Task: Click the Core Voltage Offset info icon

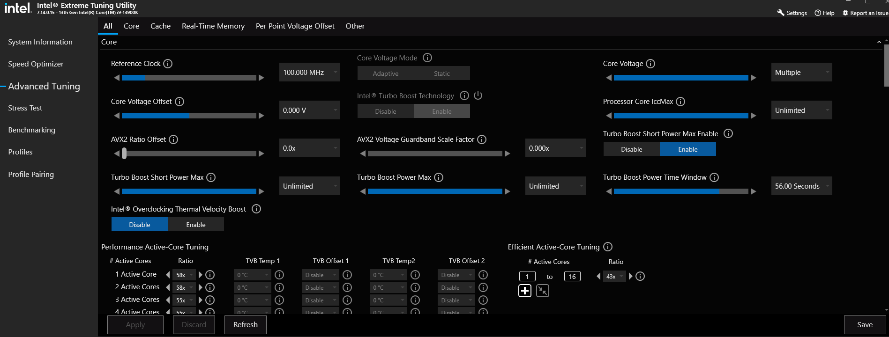Action: (179, 102)
